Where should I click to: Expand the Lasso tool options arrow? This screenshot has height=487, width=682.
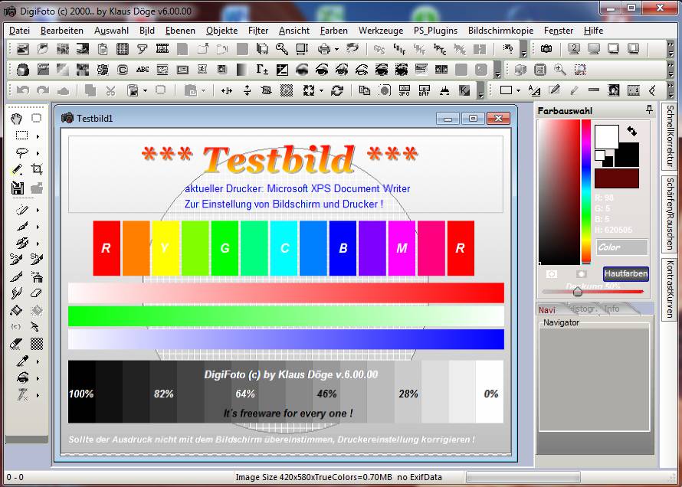click(38, 152)
